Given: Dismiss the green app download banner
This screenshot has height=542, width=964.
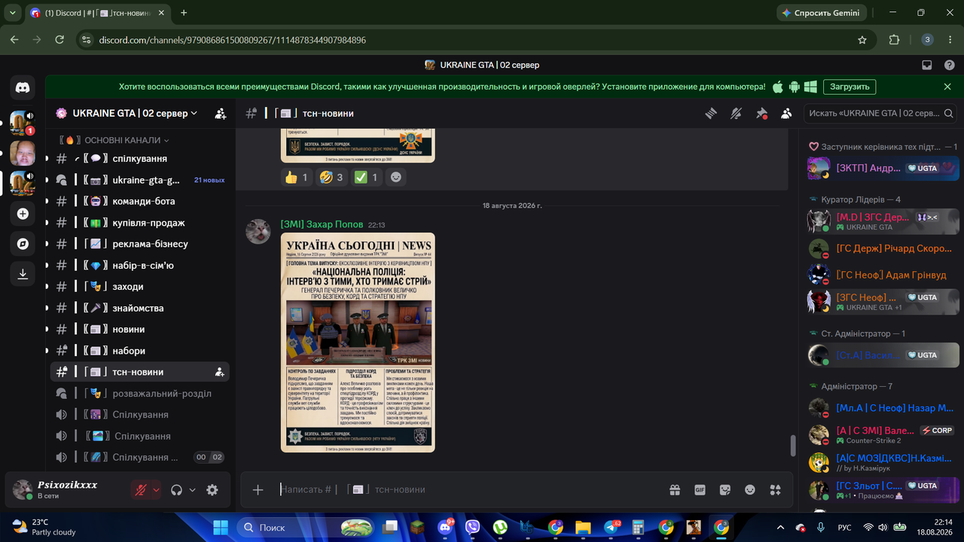Looking at the screenshot, I should (x=947, y=87).
